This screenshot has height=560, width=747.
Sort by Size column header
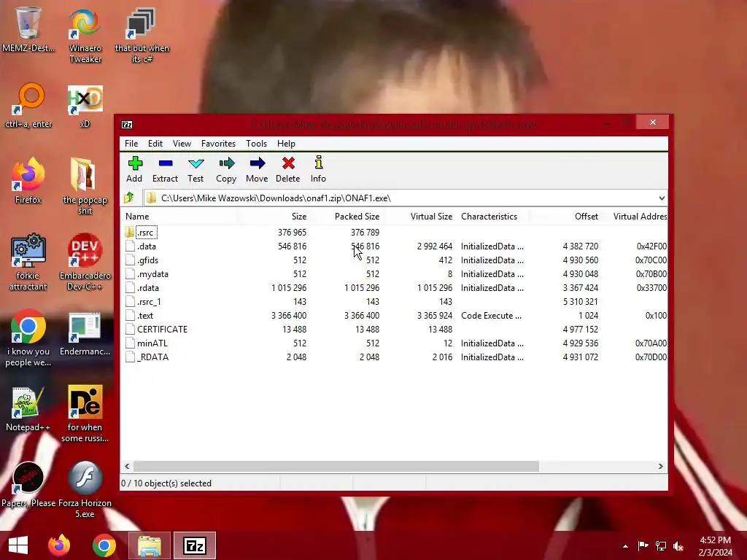tap(274, 216)
